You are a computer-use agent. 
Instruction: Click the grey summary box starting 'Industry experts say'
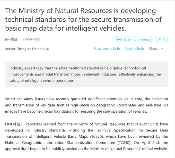click(x=86, y=74)
